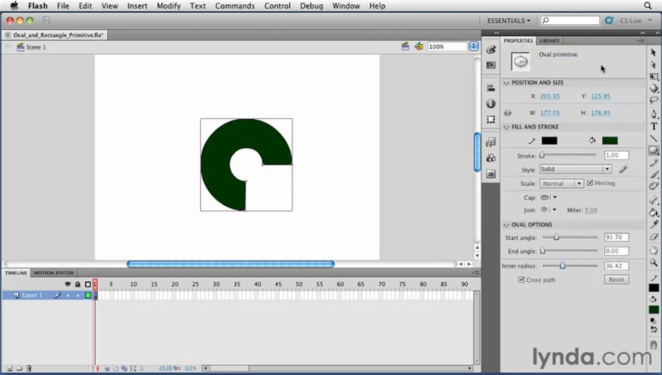This screenshot has width=662, height=375.
Task: Select the Hand tool
Action: [654, 250]
